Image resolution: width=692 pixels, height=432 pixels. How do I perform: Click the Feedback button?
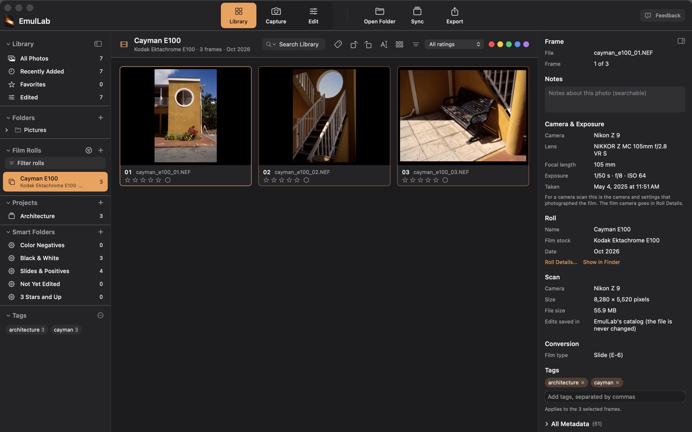click(x=663, y=16)
